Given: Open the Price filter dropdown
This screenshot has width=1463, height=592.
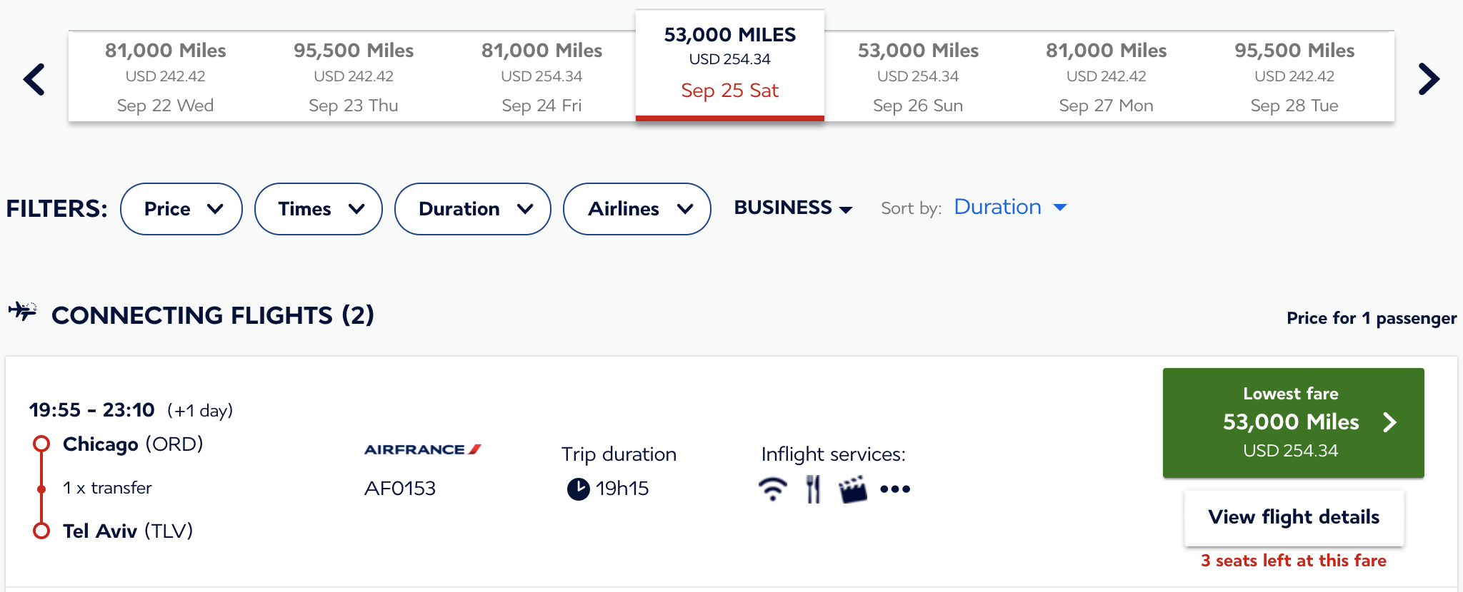Looking at the screenshot, I should [181, 209].
